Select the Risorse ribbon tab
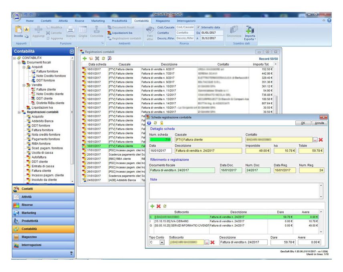Image resolution: width=343 pixels, height=272 pixels. [x=79, y=21]
